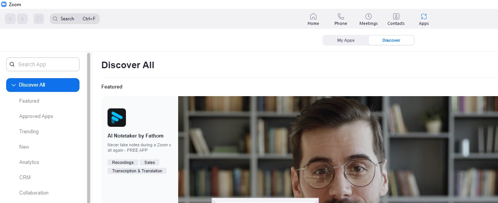Select Analytics category
The height and width of the screenshot is (203, 498).
29,162
